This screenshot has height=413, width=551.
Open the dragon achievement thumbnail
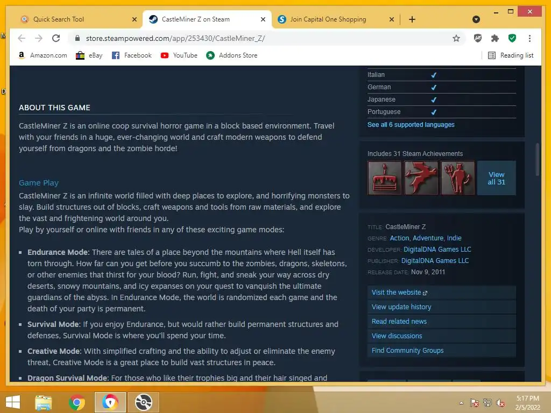[421, 177]
